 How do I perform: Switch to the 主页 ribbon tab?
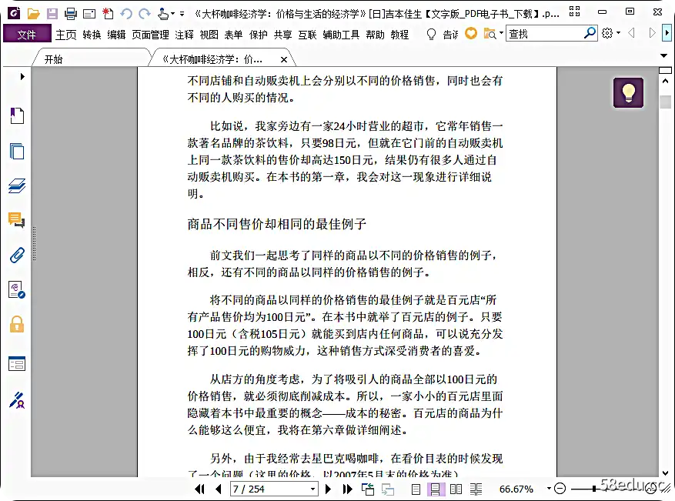[x=66, y=35]
